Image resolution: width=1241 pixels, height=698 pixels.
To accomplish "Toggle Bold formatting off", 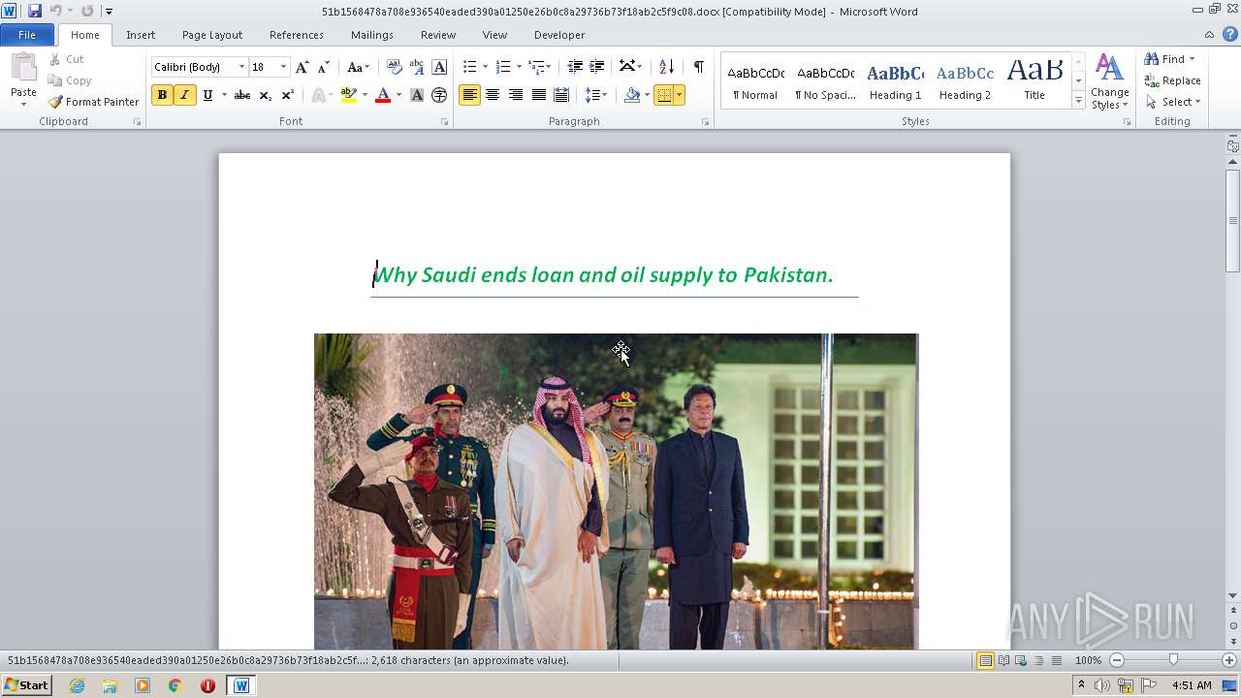I will click(162, 95).
